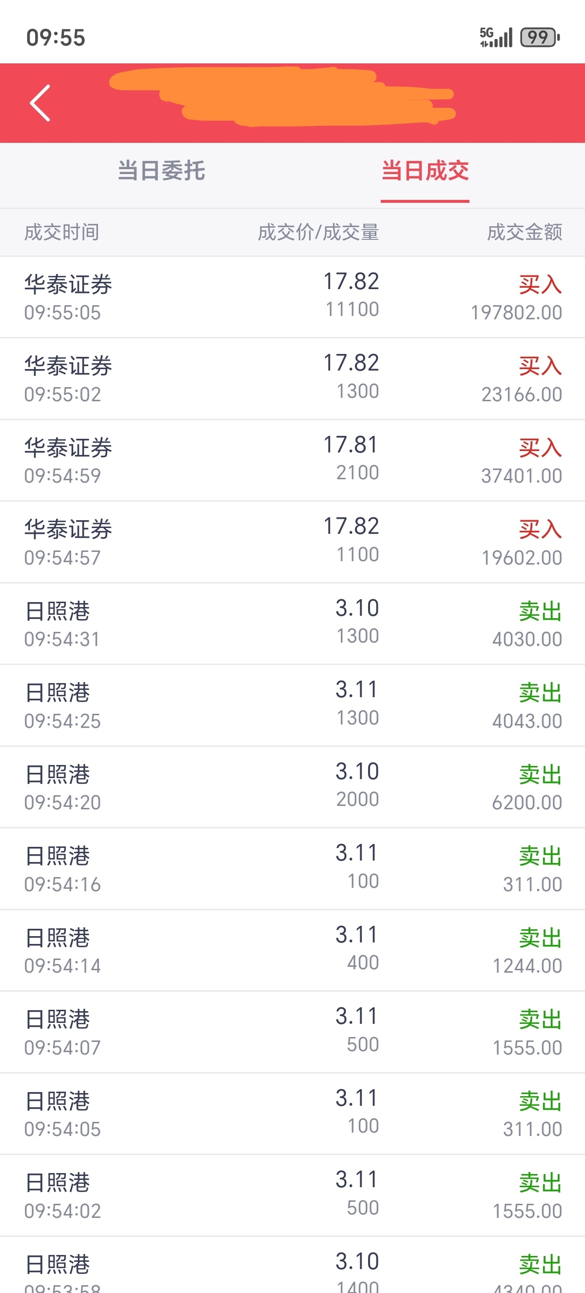Open 日照港 sell record at 09:54:07
585x1293 pixels.
click(x=292, y=1032)
